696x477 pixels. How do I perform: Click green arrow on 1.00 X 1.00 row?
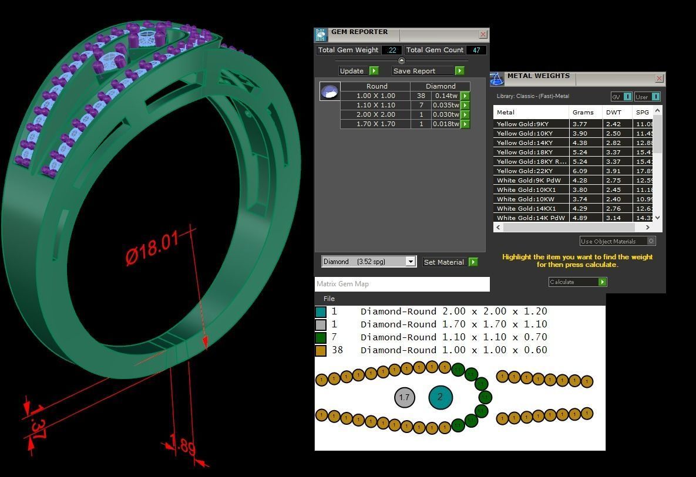[x=465, y=96]
